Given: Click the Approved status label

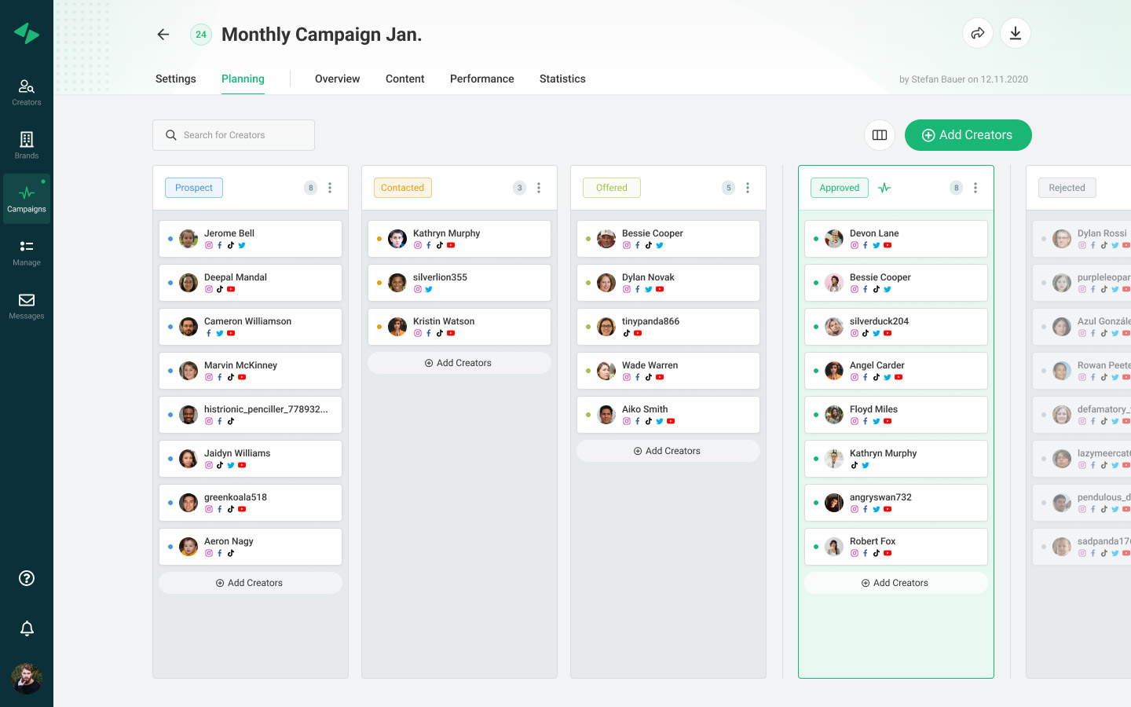Looking at the screenshot, I should (840, 188).
